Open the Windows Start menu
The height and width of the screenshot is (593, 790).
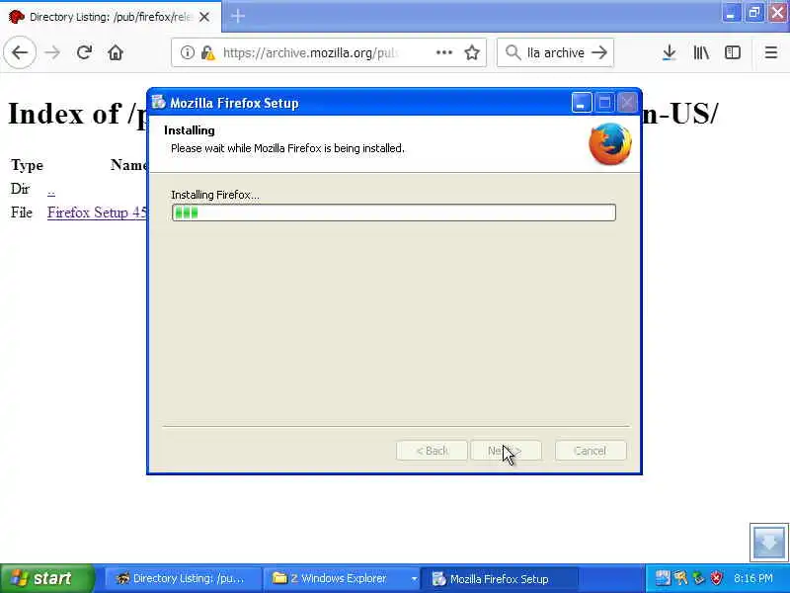click(46, 578)
